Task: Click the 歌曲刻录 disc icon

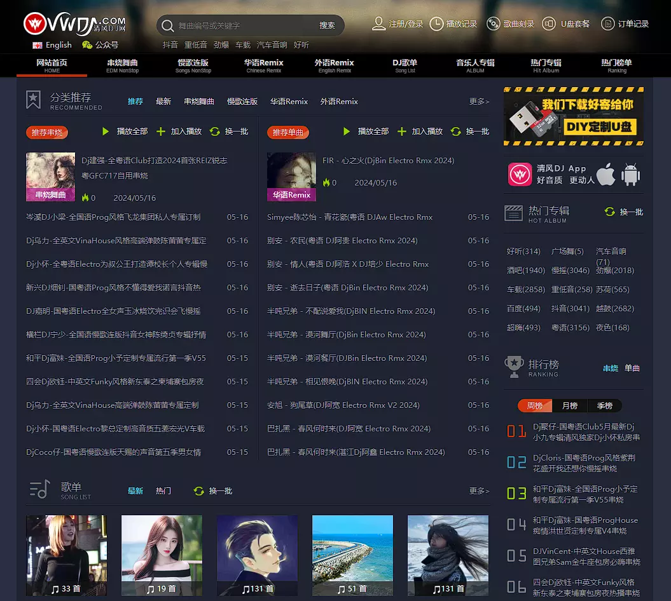Action: point(493,24)
